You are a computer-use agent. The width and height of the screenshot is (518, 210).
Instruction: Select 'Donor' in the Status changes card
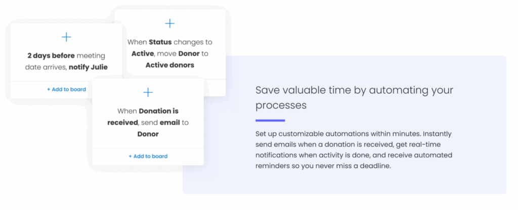pos(189,54)
